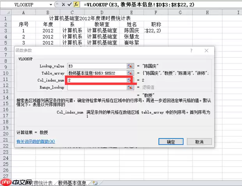Click title cell 计算机基础室2012年度课时费统计表
Image resolution: width=242 pixels, height=186 pixels.
pyautogui.click(x=90, y=18)
